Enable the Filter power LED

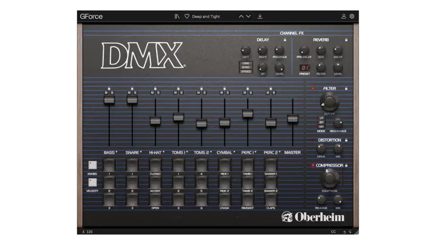tap(313, 88)
